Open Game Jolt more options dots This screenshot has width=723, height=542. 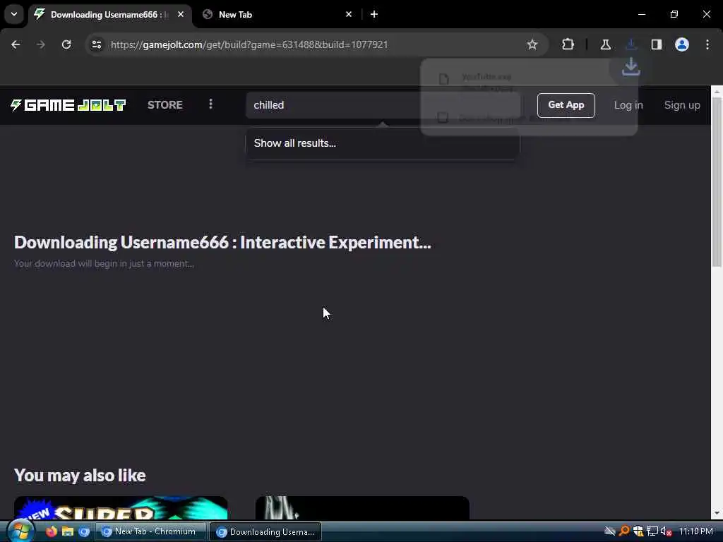[210, 104]
